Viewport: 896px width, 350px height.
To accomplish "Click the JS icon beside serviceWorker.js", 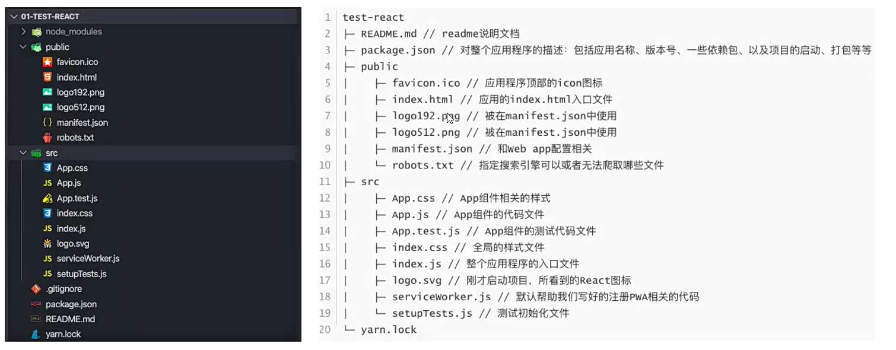I will 47,259.
